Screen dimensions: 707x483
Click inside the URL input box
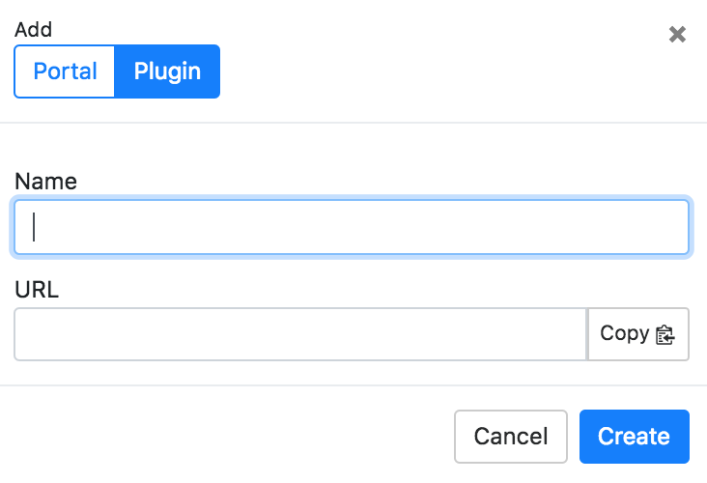(300, 334)
